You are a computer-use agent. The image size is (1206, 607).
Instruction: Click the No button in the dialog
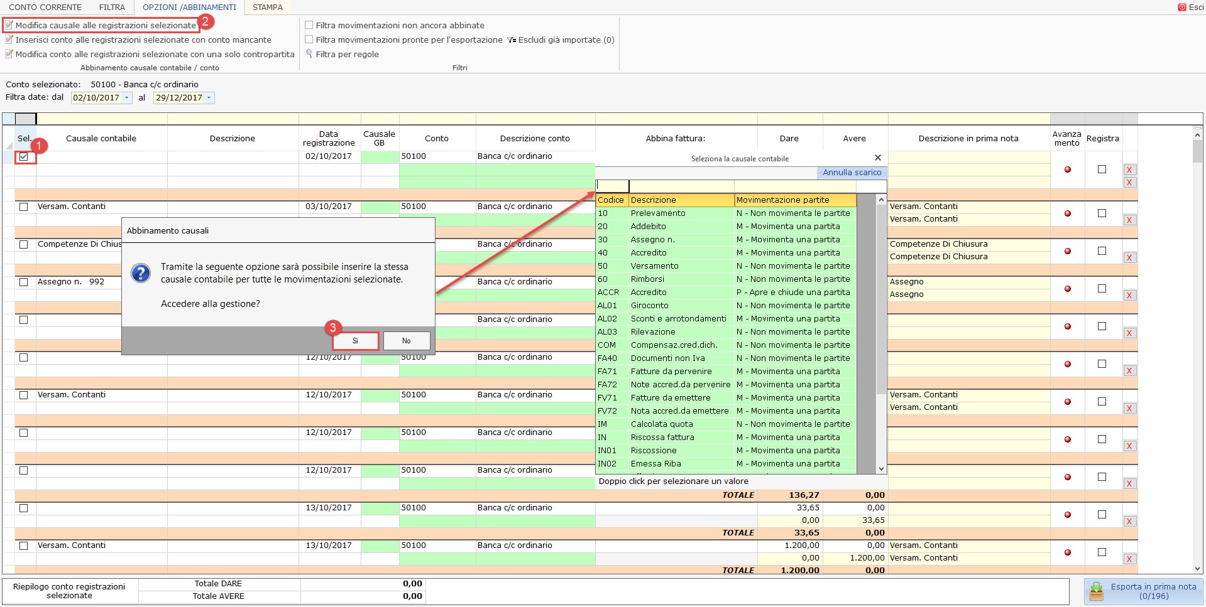[x=407, y=341]
